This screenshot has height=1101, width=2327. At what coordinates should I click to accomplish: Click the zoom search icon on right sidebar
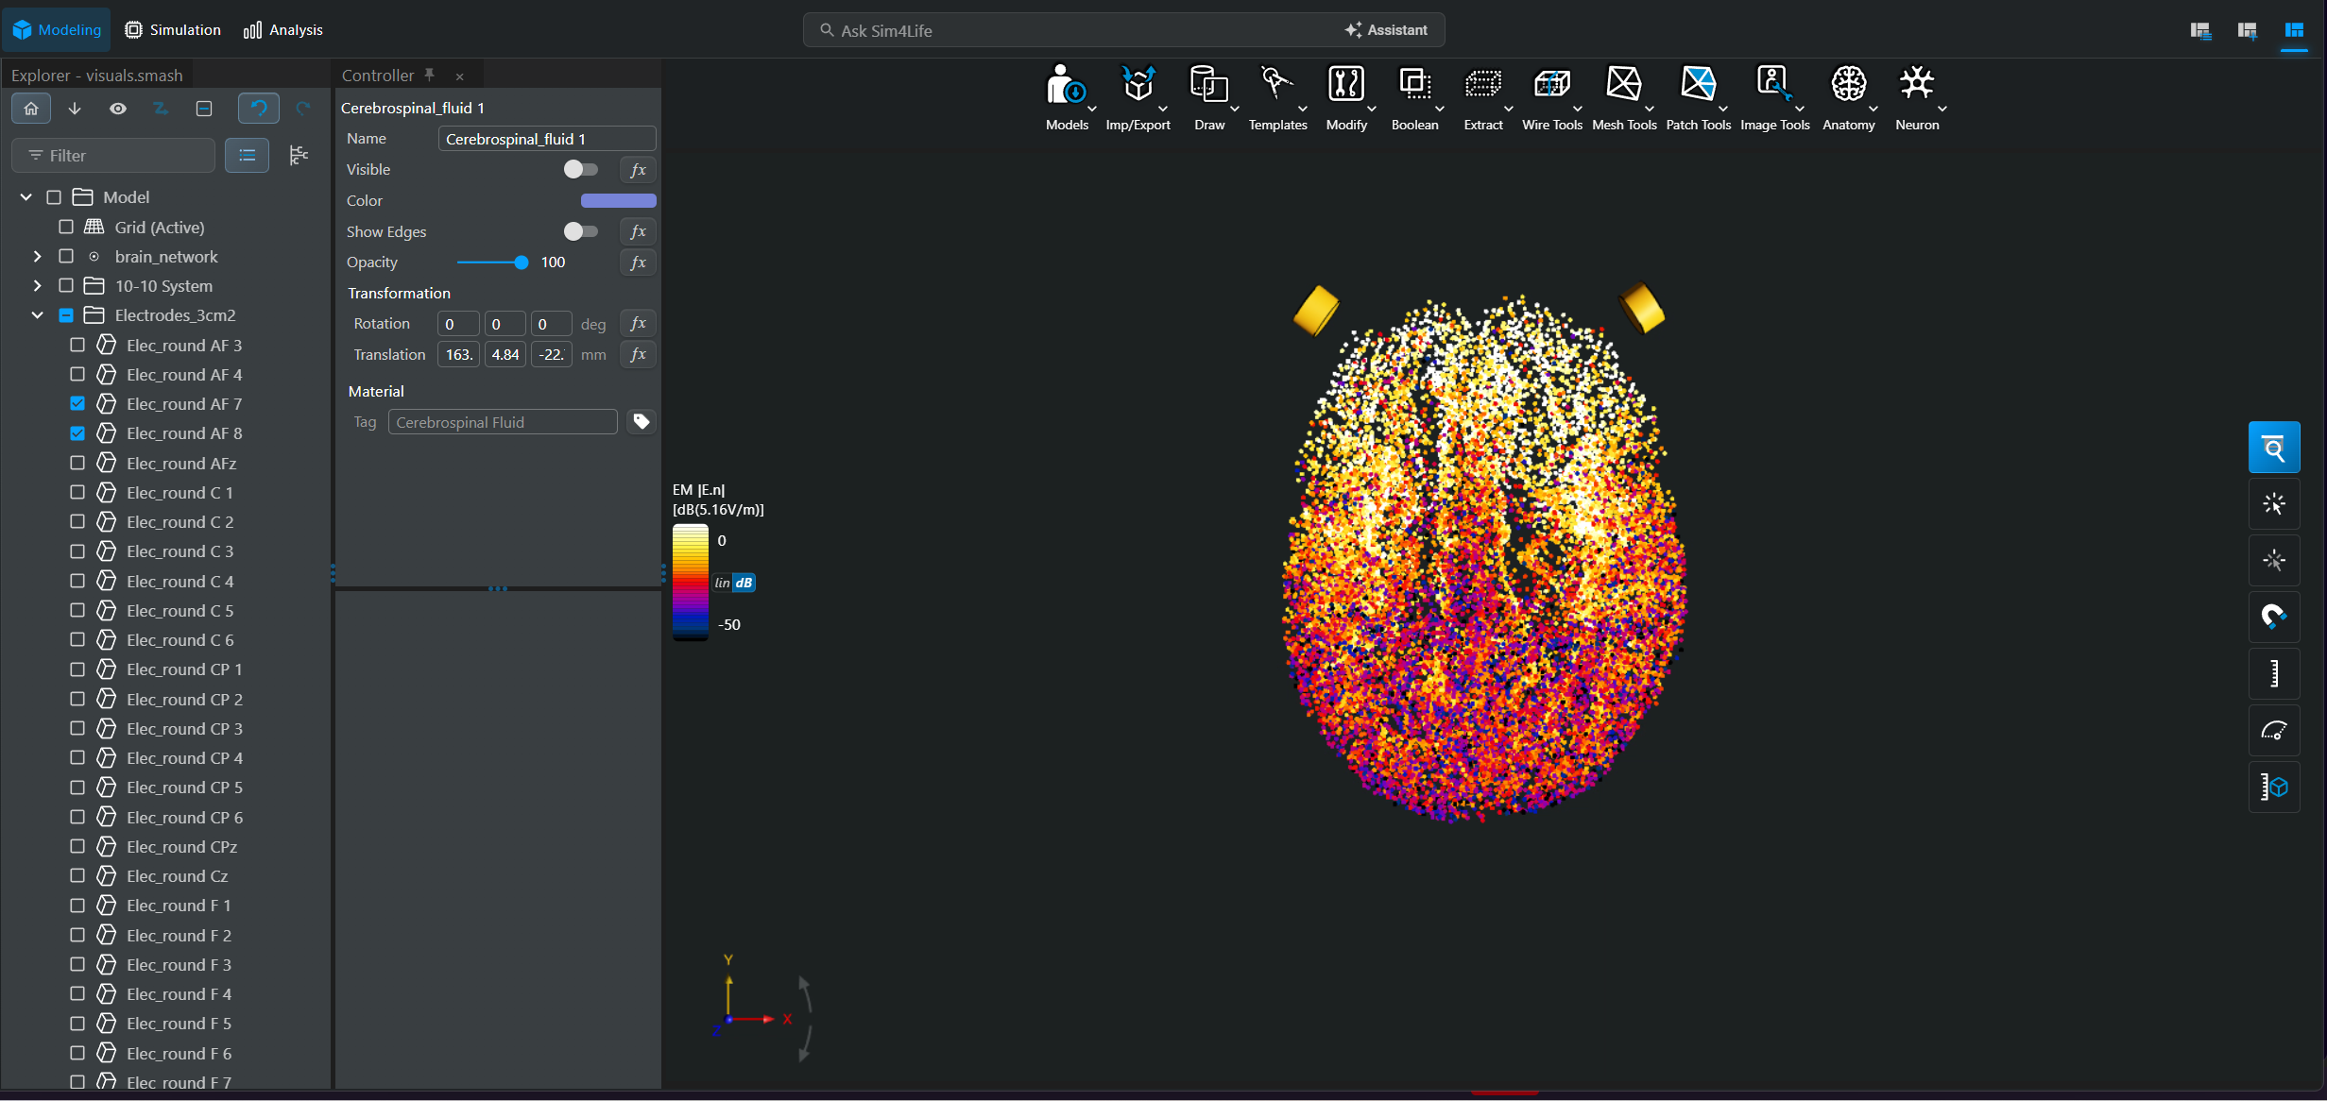click(x=2273, y=448)
